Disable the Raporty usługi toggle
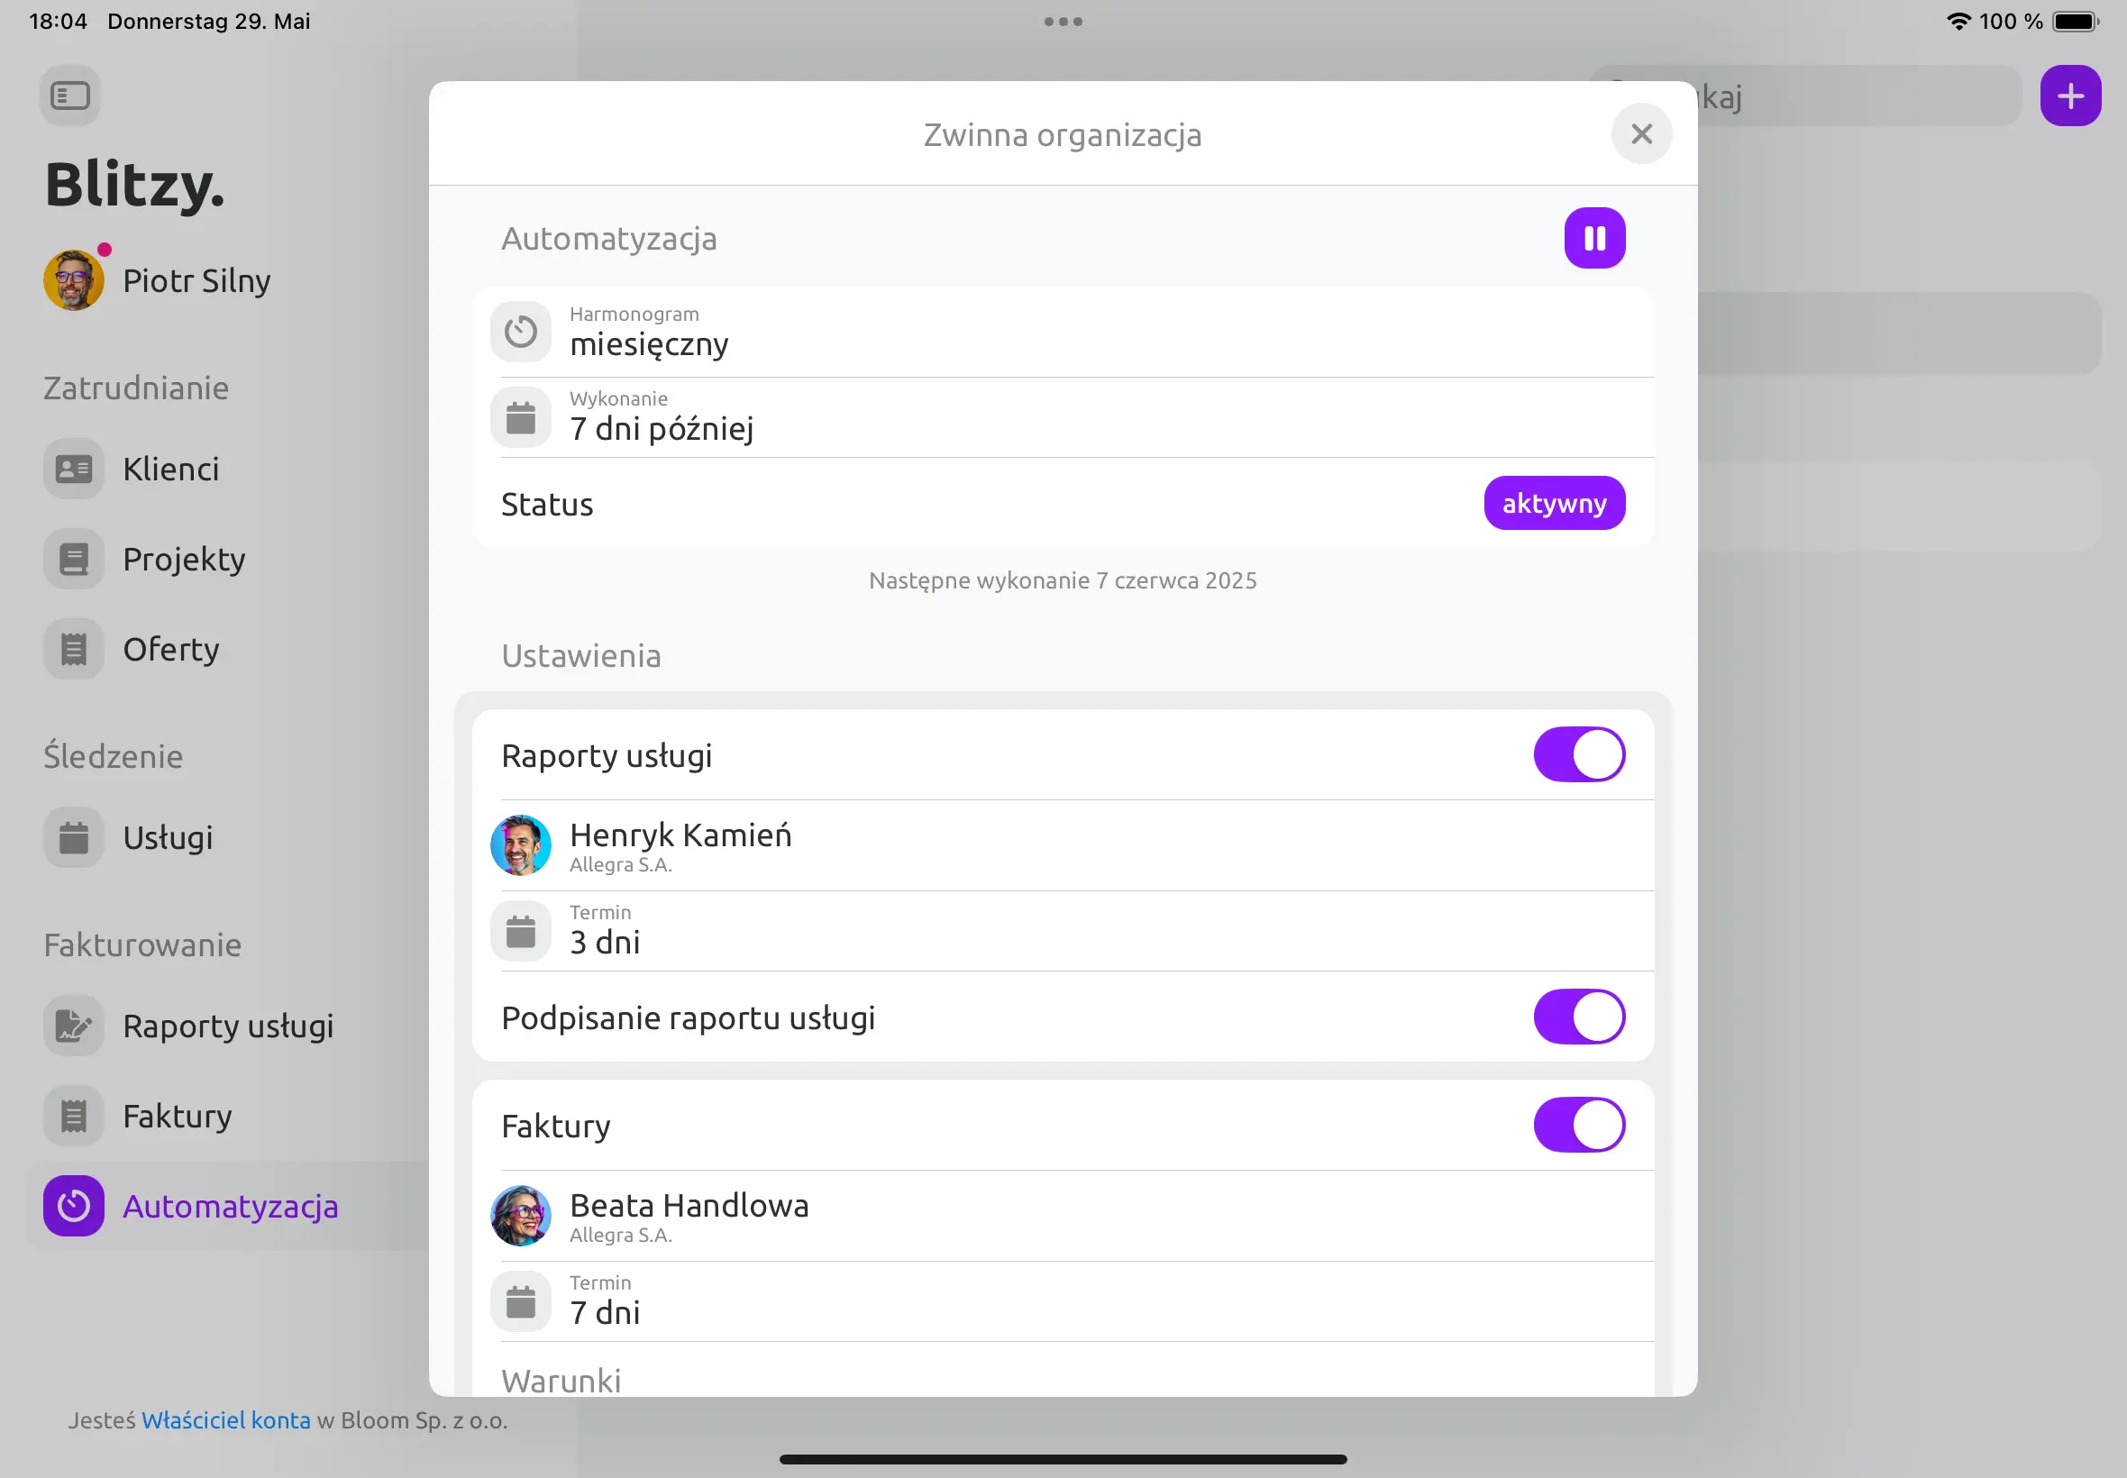 coord(1579,754)
